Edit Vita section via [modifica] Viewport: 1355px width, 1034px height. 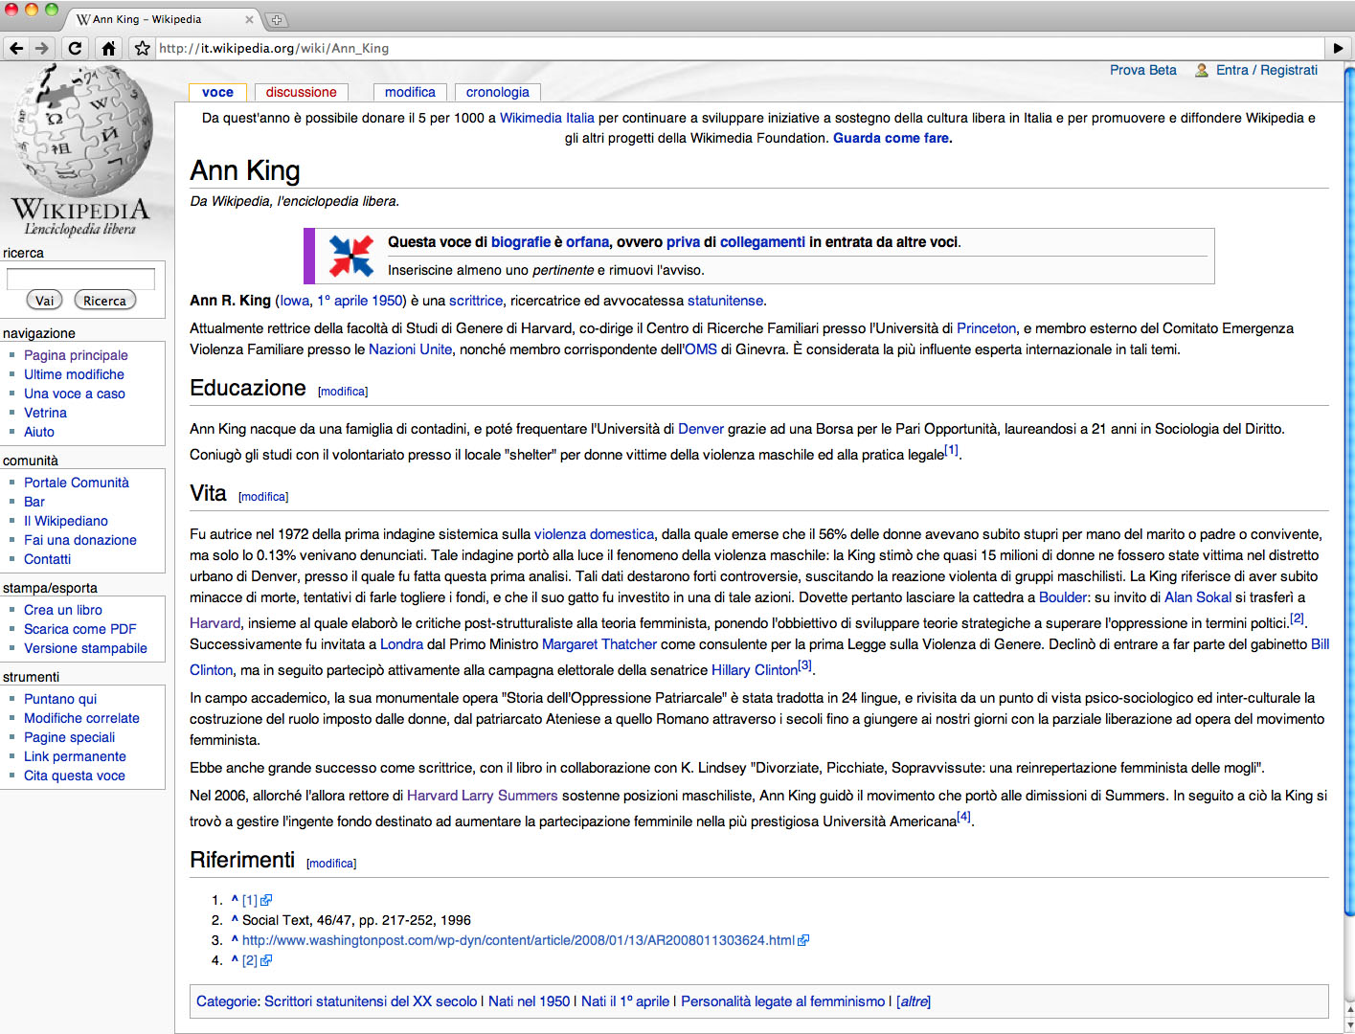(x=263, y=497)
